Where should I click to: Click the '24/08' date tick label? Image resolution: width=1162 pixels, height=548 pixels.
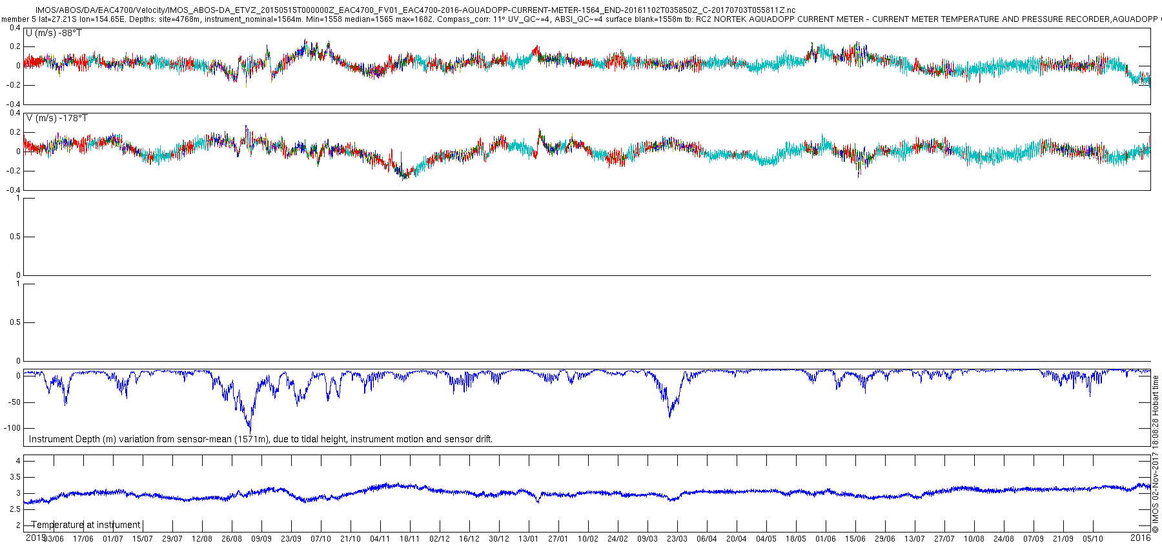(1004, 539)
